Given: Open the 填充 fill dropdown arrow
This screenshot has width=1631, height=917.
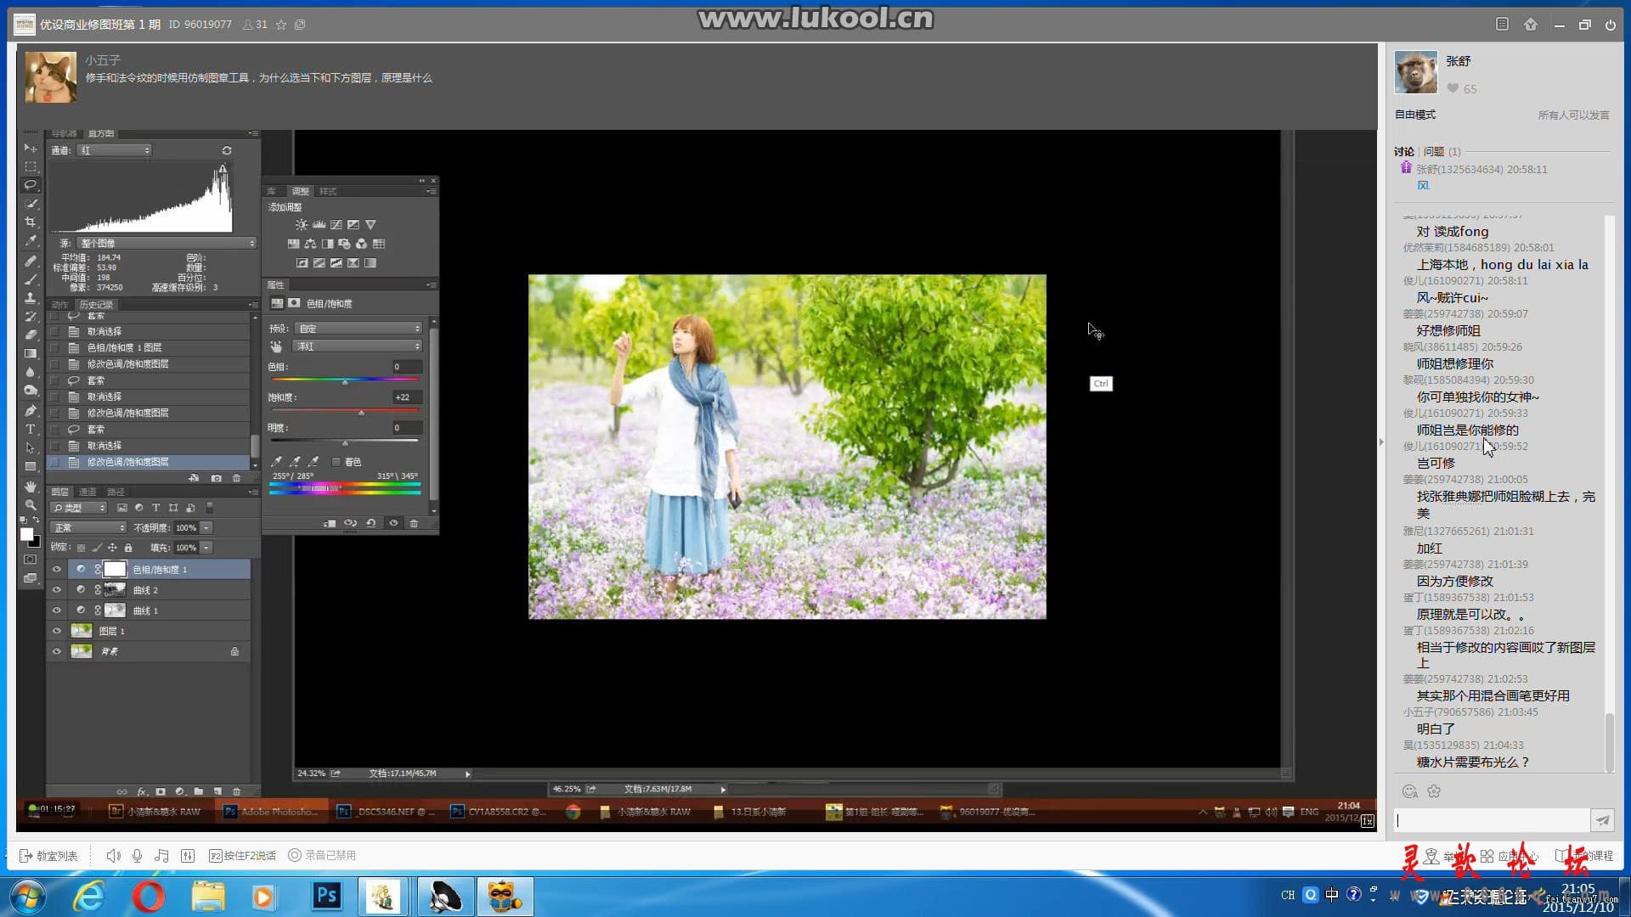Looking at the screenshot, I should click(x=206, y=548).
